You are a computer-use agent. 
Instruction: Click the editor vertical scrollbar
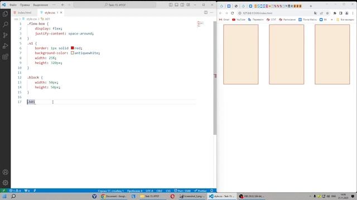(215, 78)
